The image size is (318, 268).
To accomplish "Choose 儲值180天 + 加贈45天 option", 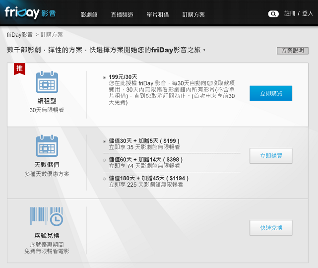I will (104, 179).
